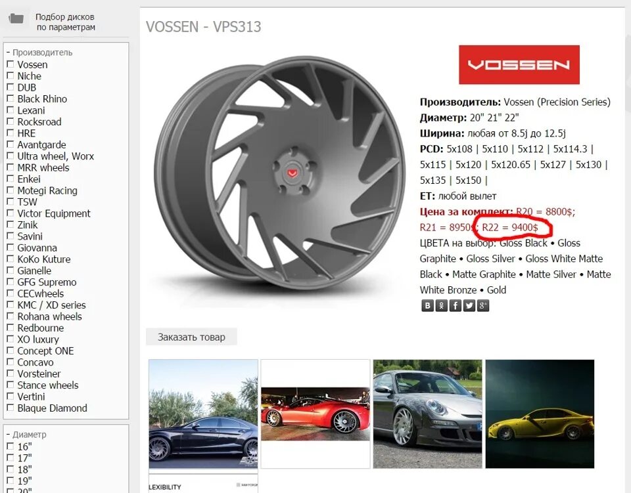Open the black Mercedes gallery thumbnail
Screen dimensions: 631x493
coord(203,414)
